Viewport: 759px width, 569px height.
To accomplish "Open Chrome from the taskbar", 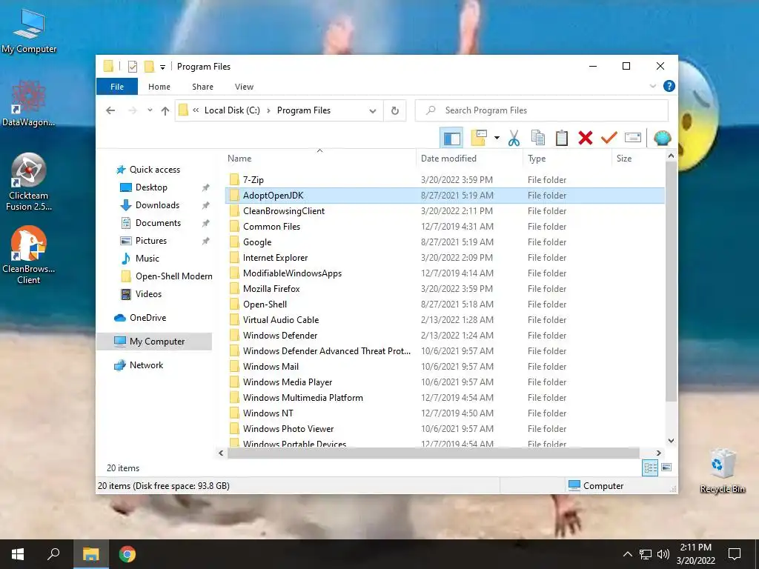I will click(127, 554).
